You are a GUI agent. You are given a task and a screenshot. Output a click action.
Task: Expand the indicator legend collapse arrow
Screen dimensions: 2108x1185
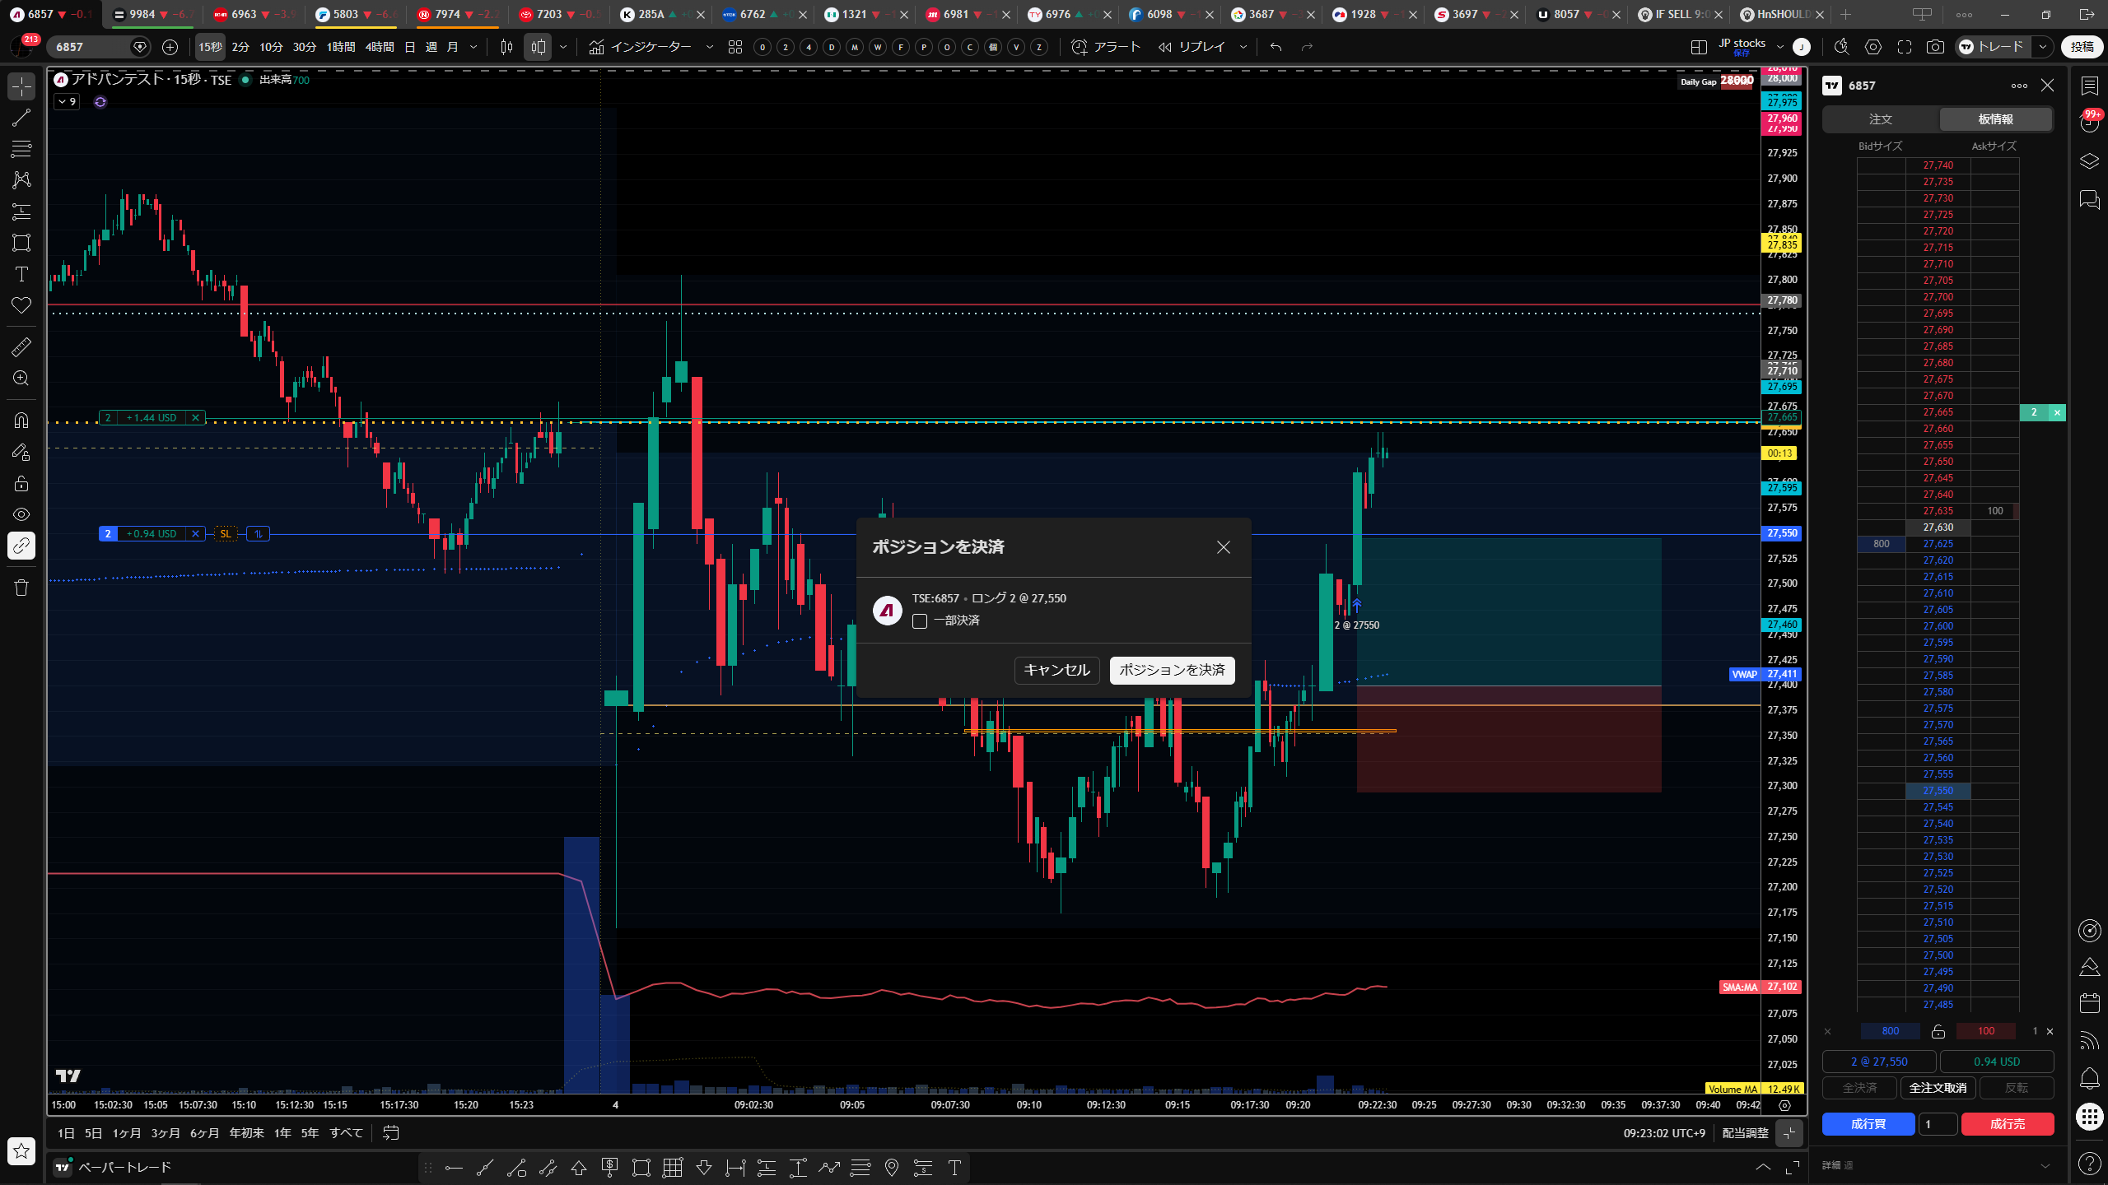[67, 102]
